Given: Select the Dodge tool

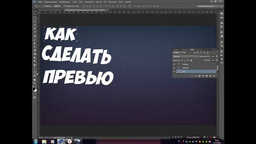Looking at the screenshot, I should point(35,61).
